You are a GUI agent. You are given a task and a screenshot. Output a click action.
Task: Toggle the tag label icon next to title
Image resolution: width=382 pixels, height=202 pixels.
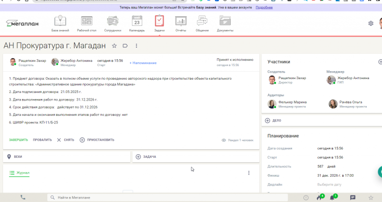pyautogui.click(x=125, y=46)
